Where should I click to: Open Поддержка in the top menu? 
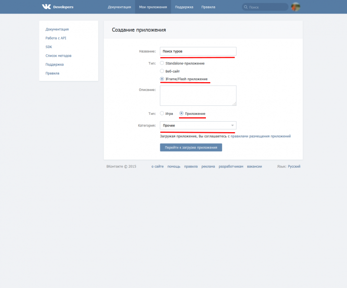[184, 7]
